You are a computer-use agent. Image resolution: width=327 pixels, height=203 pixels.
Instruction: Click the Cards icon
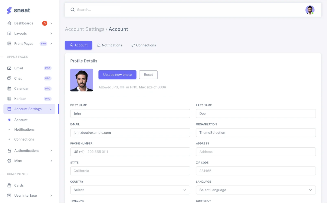coord(9,185)
